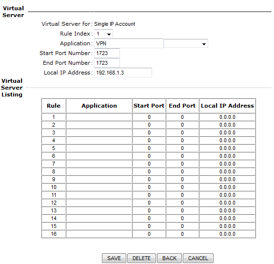
Task: Select the Start Port column header
Action: pos(149,106)
